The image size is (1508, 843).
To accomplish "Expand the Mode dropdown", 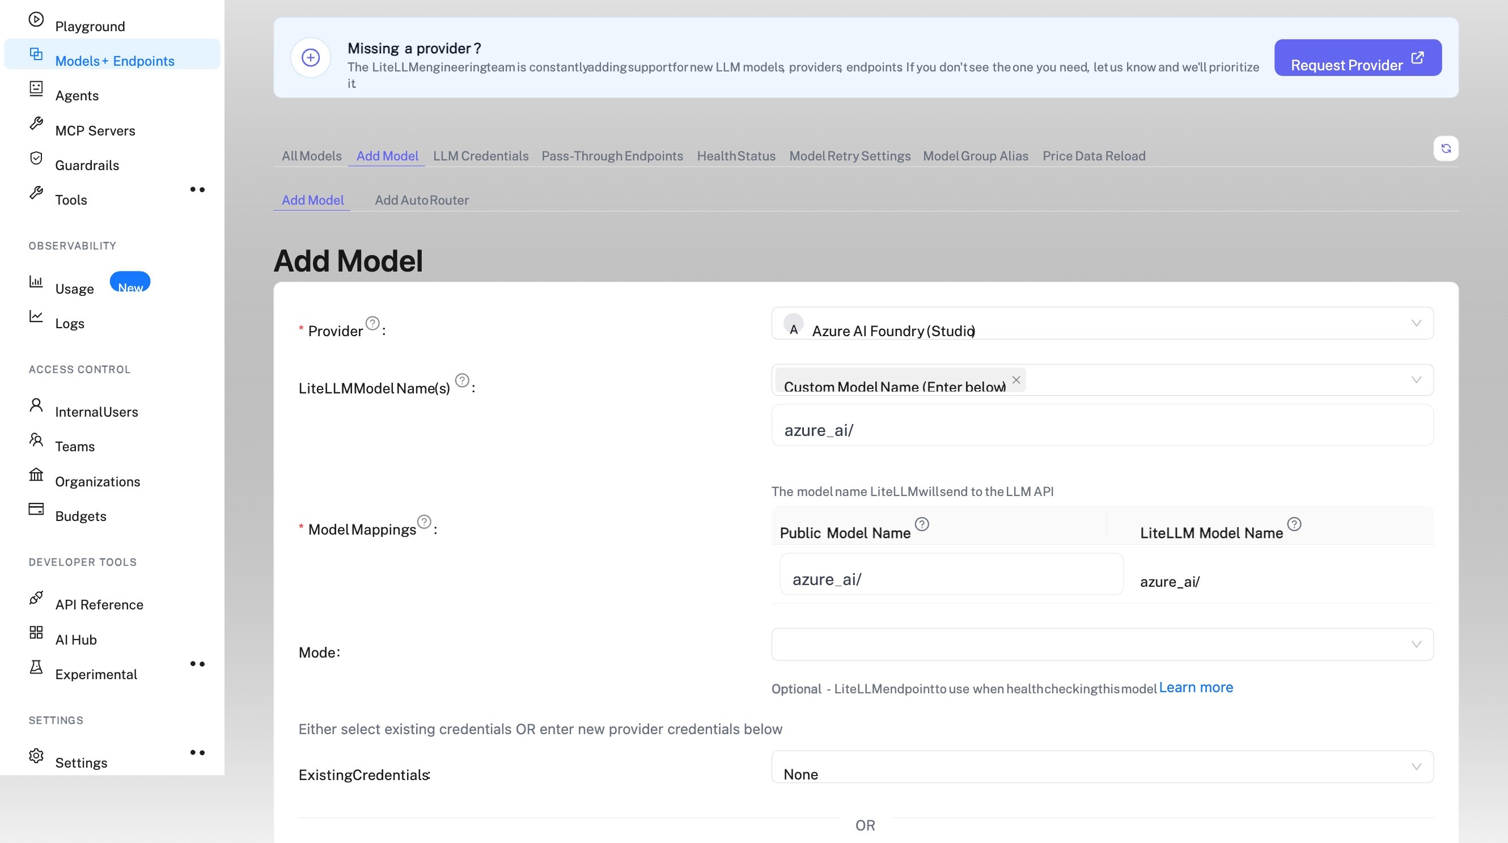I will pyautogui.click(x=1102, y=645).
